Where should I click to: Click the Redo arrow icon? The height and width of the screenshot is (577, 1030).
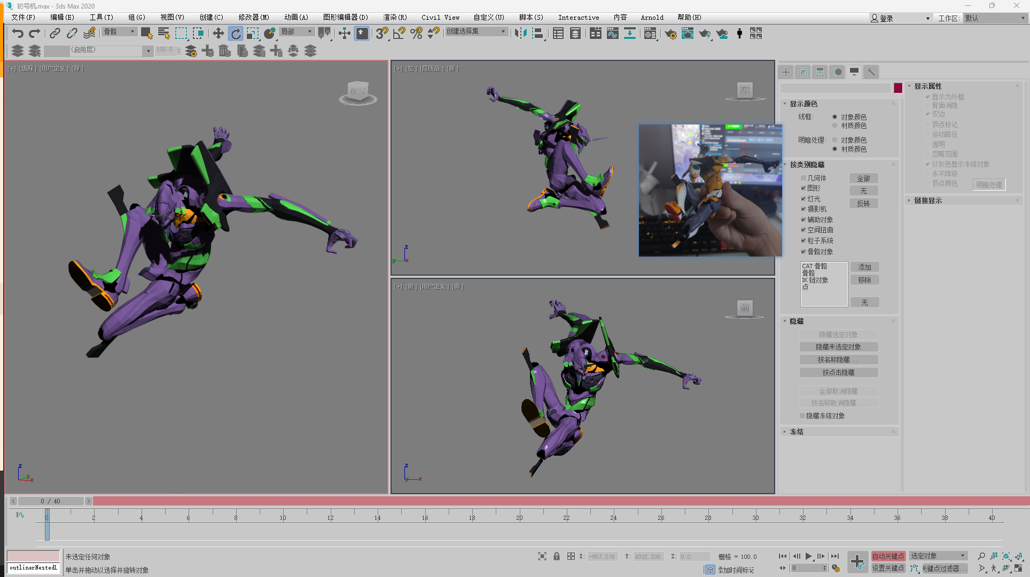pyautogui.click(x=35, y=34)
